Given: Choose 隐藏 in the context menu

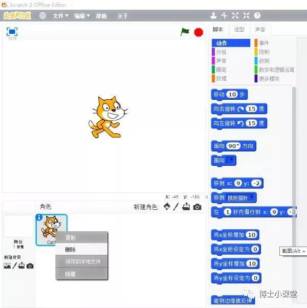Looking at the screenshot, I should tap(81, 274).
